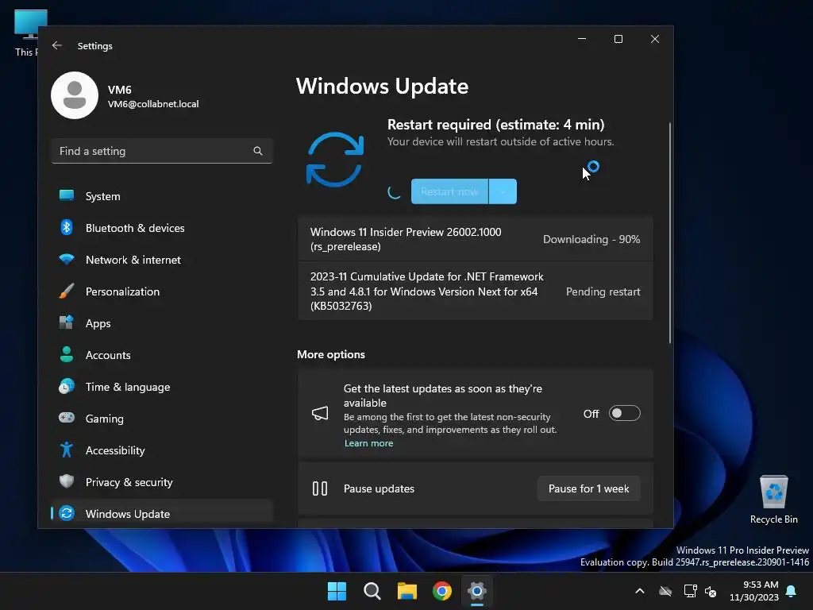813x610 pixels.
Task: Select Network & internet category
Action: 133,260
